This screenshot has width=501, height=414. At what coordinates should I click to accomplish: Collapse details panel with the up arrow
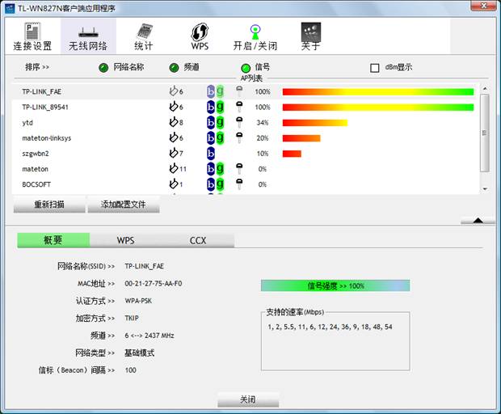(478, 220)
